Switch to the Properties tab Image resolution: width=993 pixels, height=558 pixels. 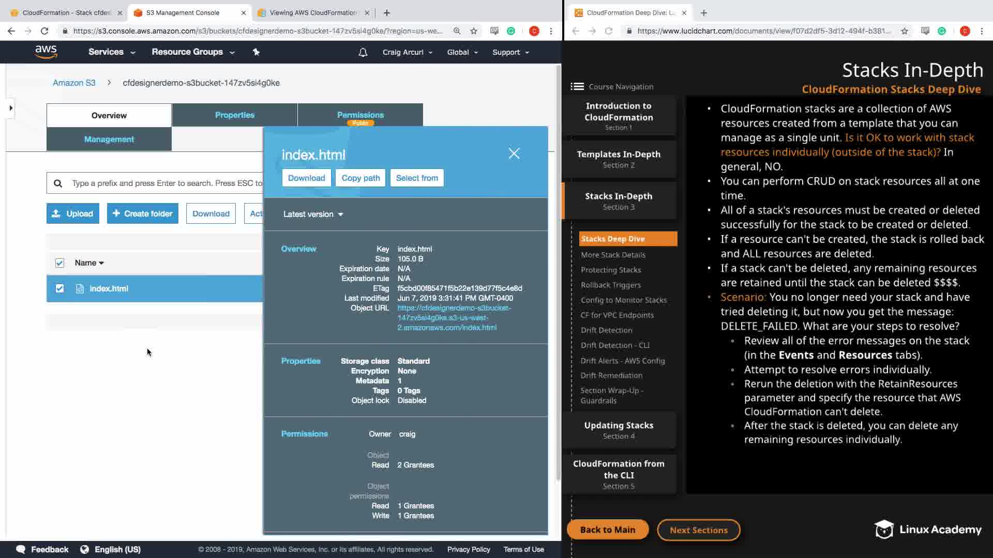pos(234,115)
